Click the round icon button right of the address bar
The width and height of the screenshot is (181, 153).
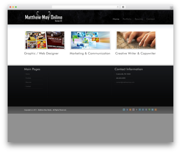pyautogui.click(x=123, y=7)
